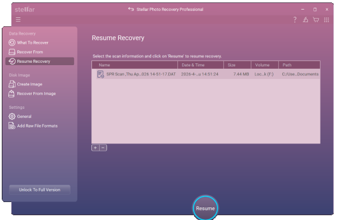The width and height of the screenshot is (339, 220).
Task: Click the back arrow icon in title bar
Action: (x=131, y=9)
